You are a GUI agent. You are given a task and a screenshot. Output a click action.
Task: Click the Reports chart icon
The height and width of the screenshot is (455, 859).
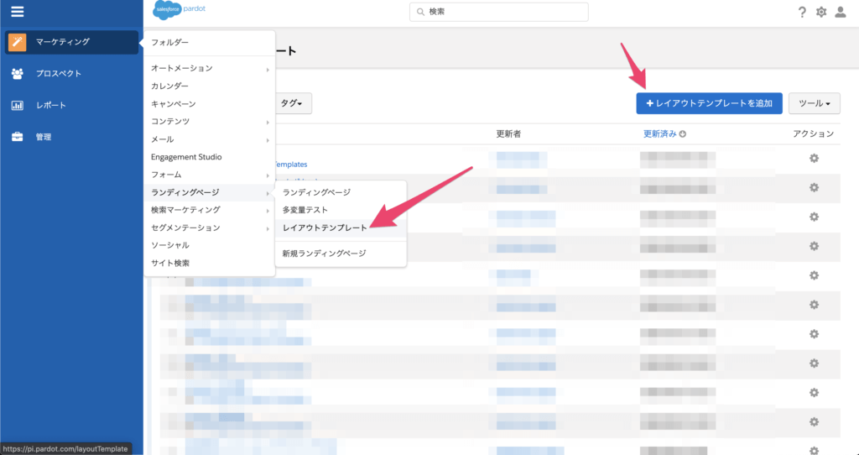click(x=18, y=106)
